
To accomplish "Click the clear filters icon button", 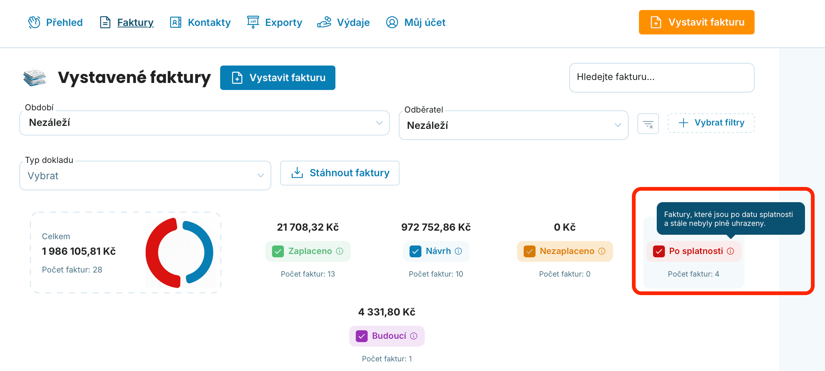I will pyautogui.click(x=648, y=124).
